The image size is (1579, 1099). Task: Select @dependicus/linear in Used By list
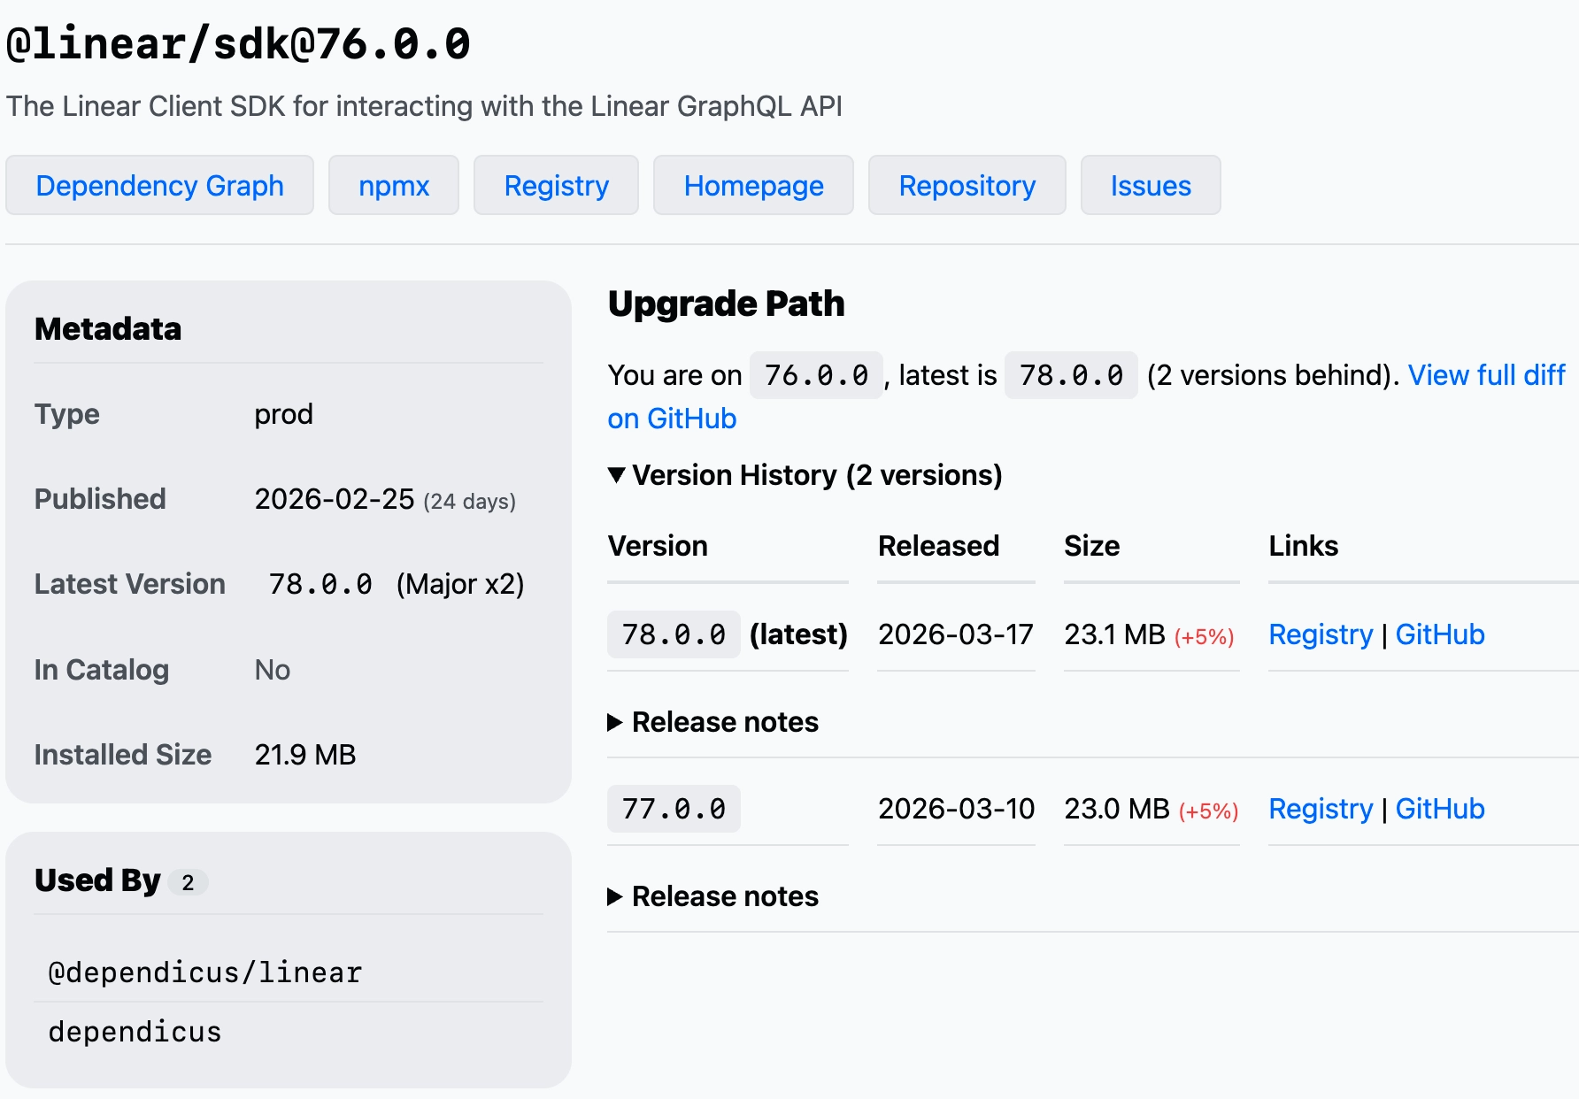205,972
